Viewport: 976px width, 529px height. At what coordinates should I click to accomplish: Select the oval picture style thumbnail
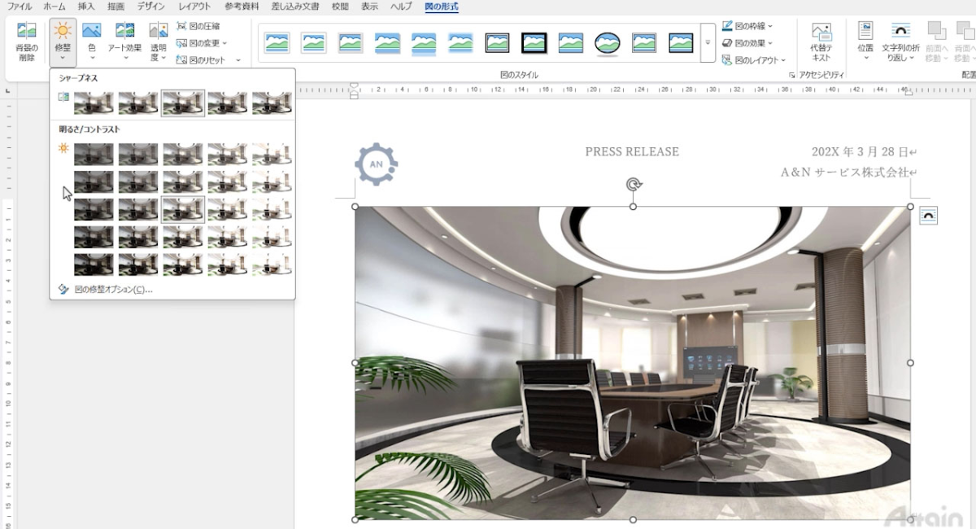click(x=607, y=42)
